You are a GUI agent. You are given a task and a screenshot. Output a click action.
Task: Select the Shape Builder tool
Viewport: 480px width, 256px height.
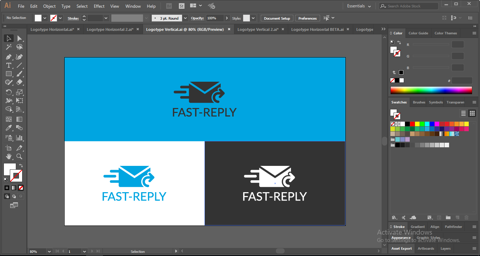pyautogui.click(x=9, y=109)
